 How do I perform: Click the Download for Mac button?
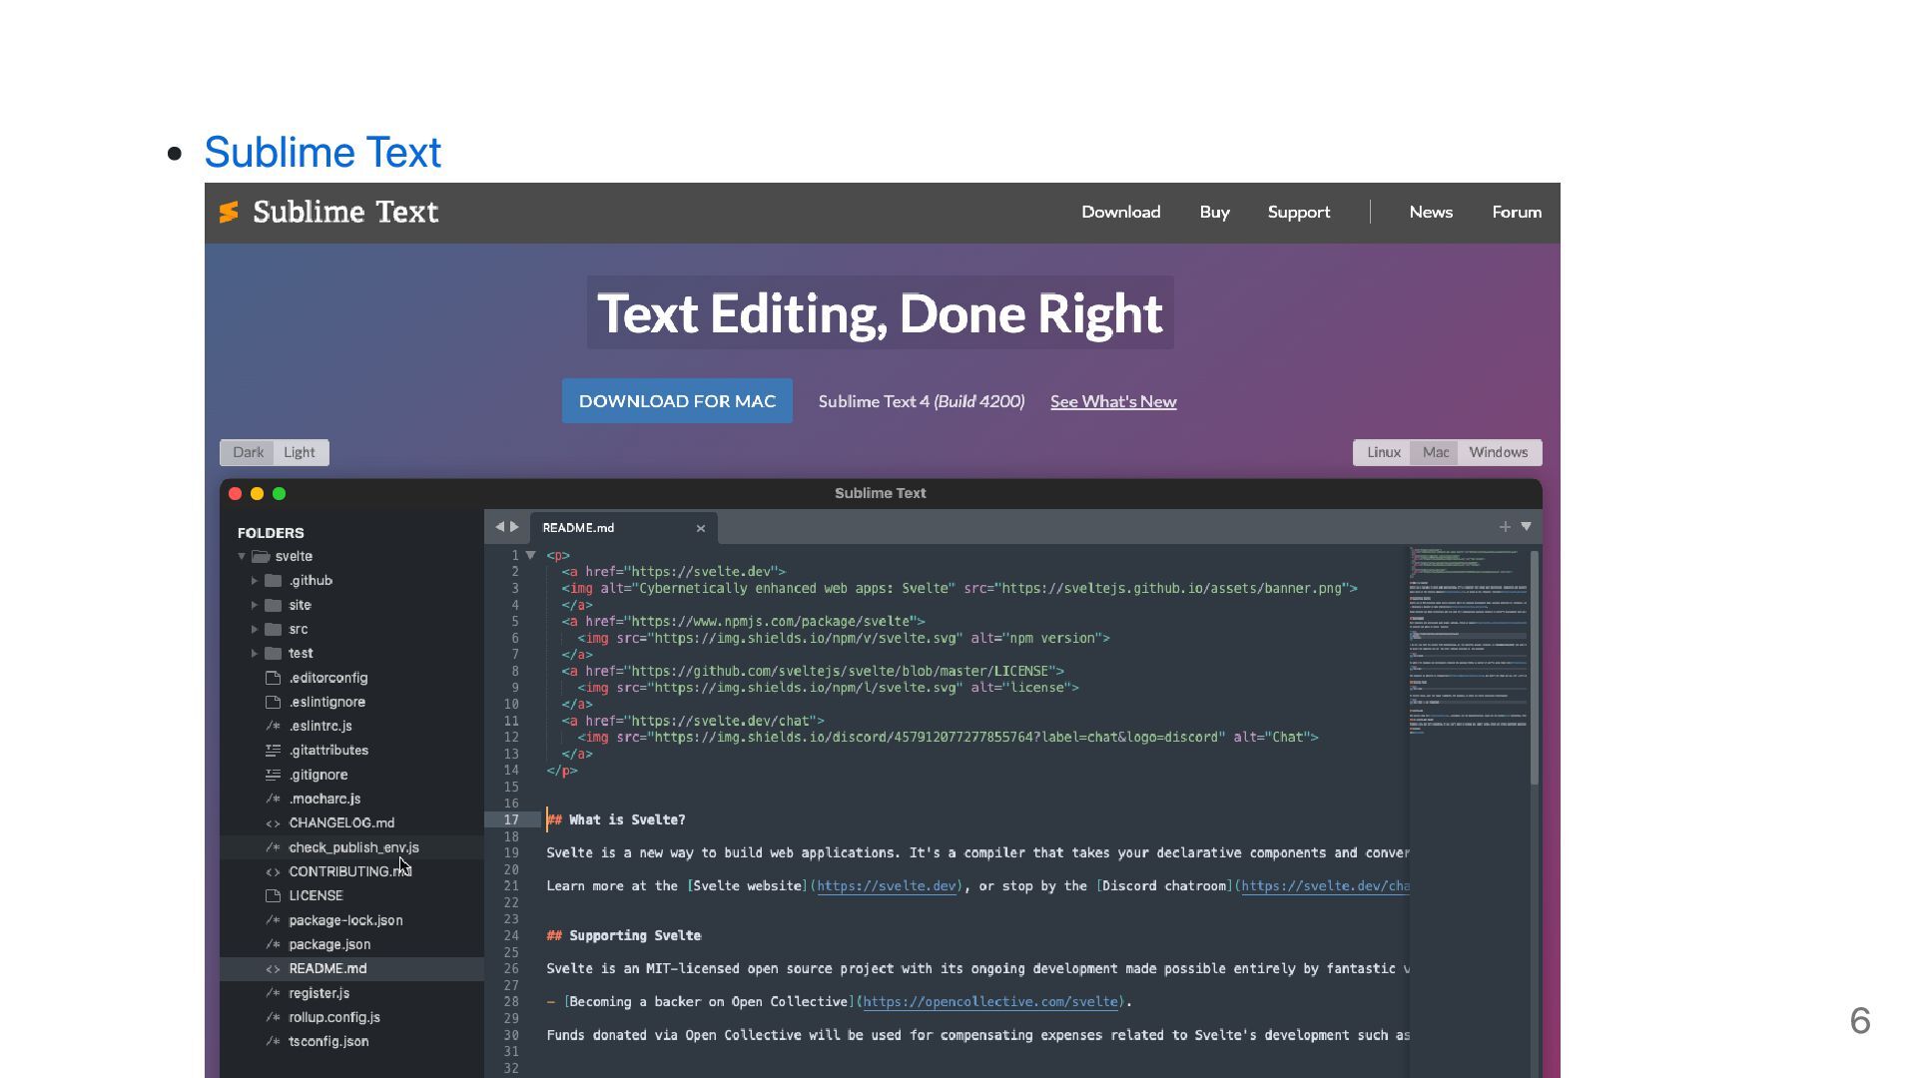click(x=677, y=401)
